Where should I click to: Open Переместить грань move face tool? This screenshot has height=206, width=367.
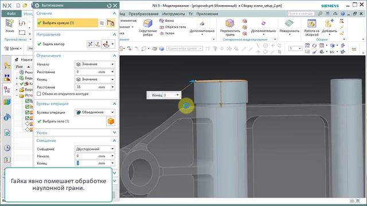pos(230,27)
